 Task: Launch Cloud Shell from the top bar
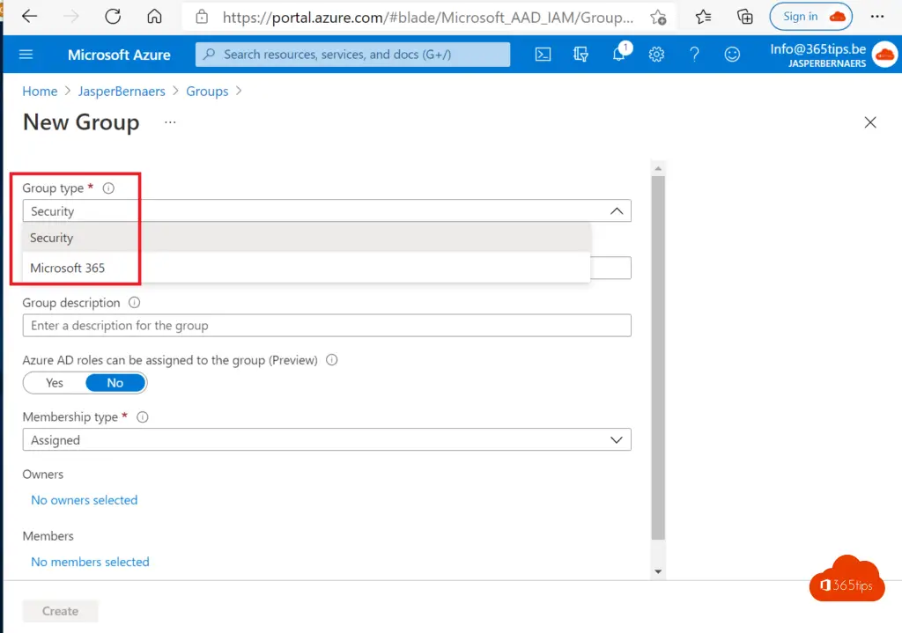[543, 54]
